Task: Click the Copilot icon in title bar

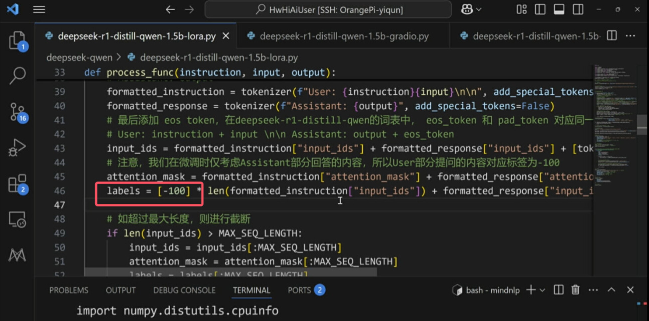Action: coord(467,10)
